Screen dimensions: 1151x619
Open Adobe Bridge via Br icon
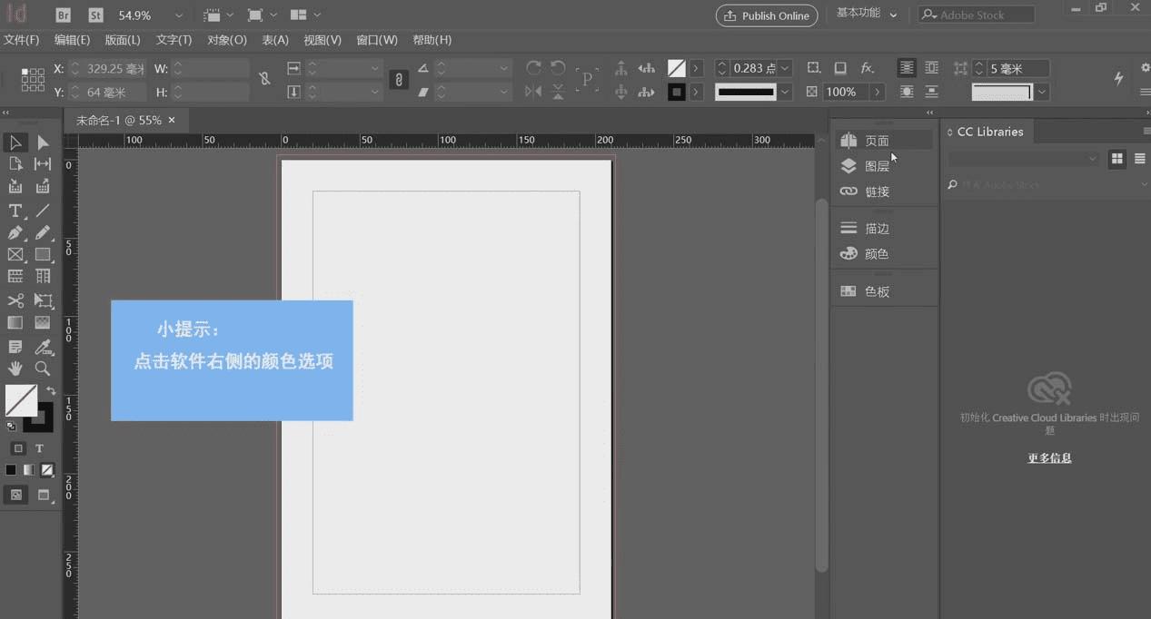[64, 15]
